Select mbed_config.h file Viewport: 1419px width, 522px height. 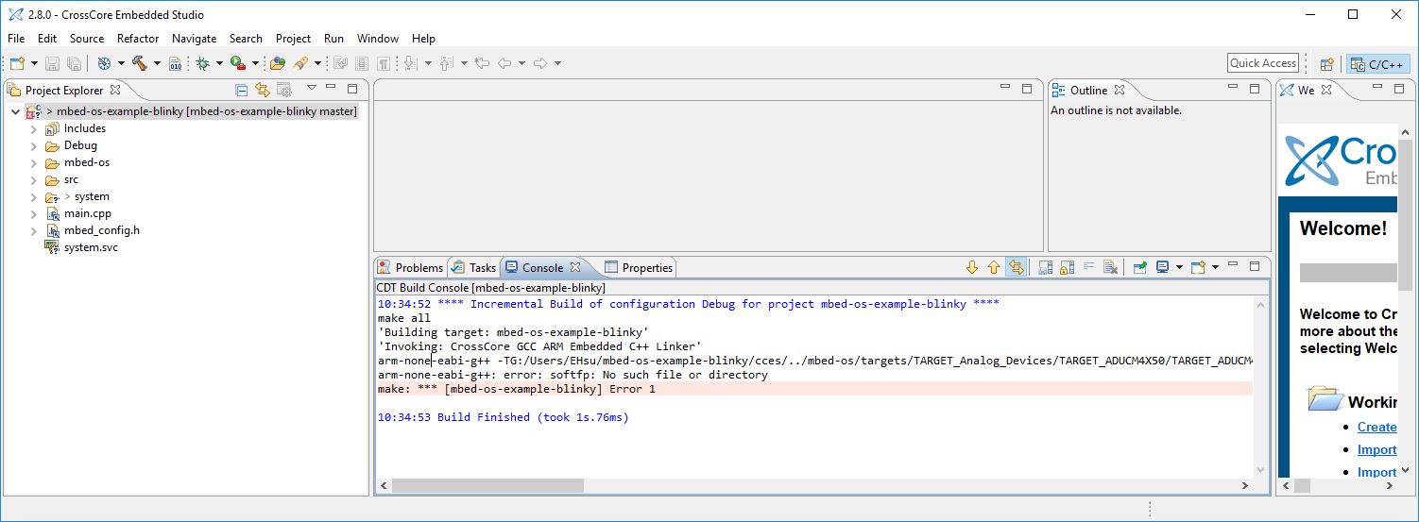point(102,230)
